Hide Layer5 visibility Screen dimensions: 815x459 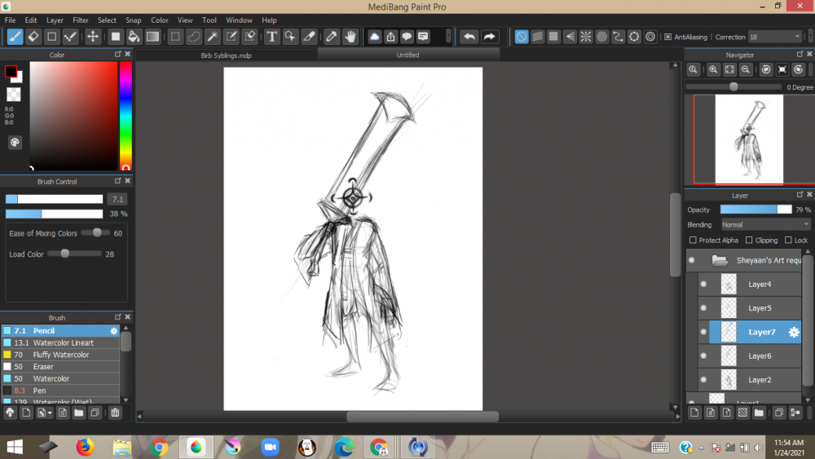[x=703, y=308]
